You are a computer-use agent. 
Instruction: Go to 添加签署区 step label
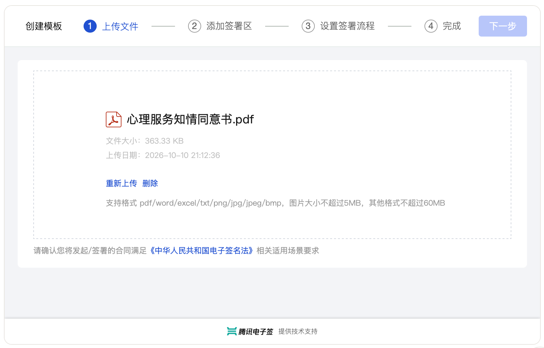tap(229, 26)
